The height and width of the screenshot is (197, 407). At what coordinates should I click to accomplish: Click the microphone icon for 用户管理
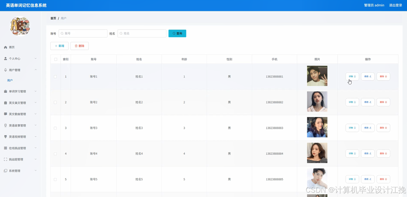pos(5,70)
